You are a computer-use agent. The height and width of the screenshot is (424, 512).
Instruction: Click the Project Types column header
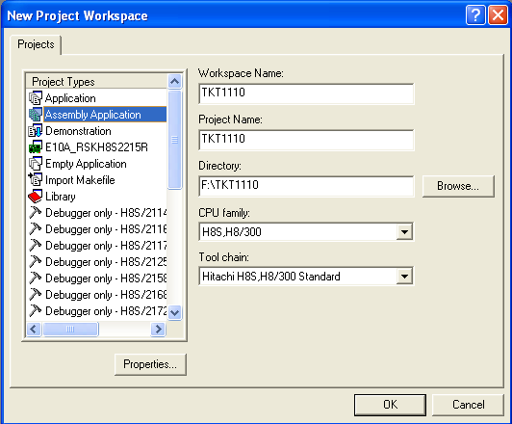click(96, 81)
